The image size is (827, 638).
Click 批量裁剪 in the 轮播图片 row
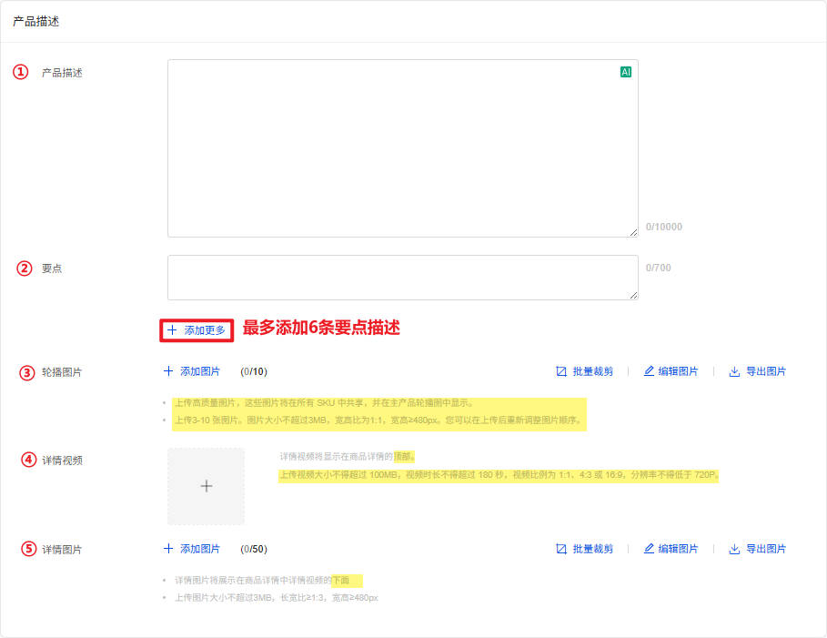584,371
